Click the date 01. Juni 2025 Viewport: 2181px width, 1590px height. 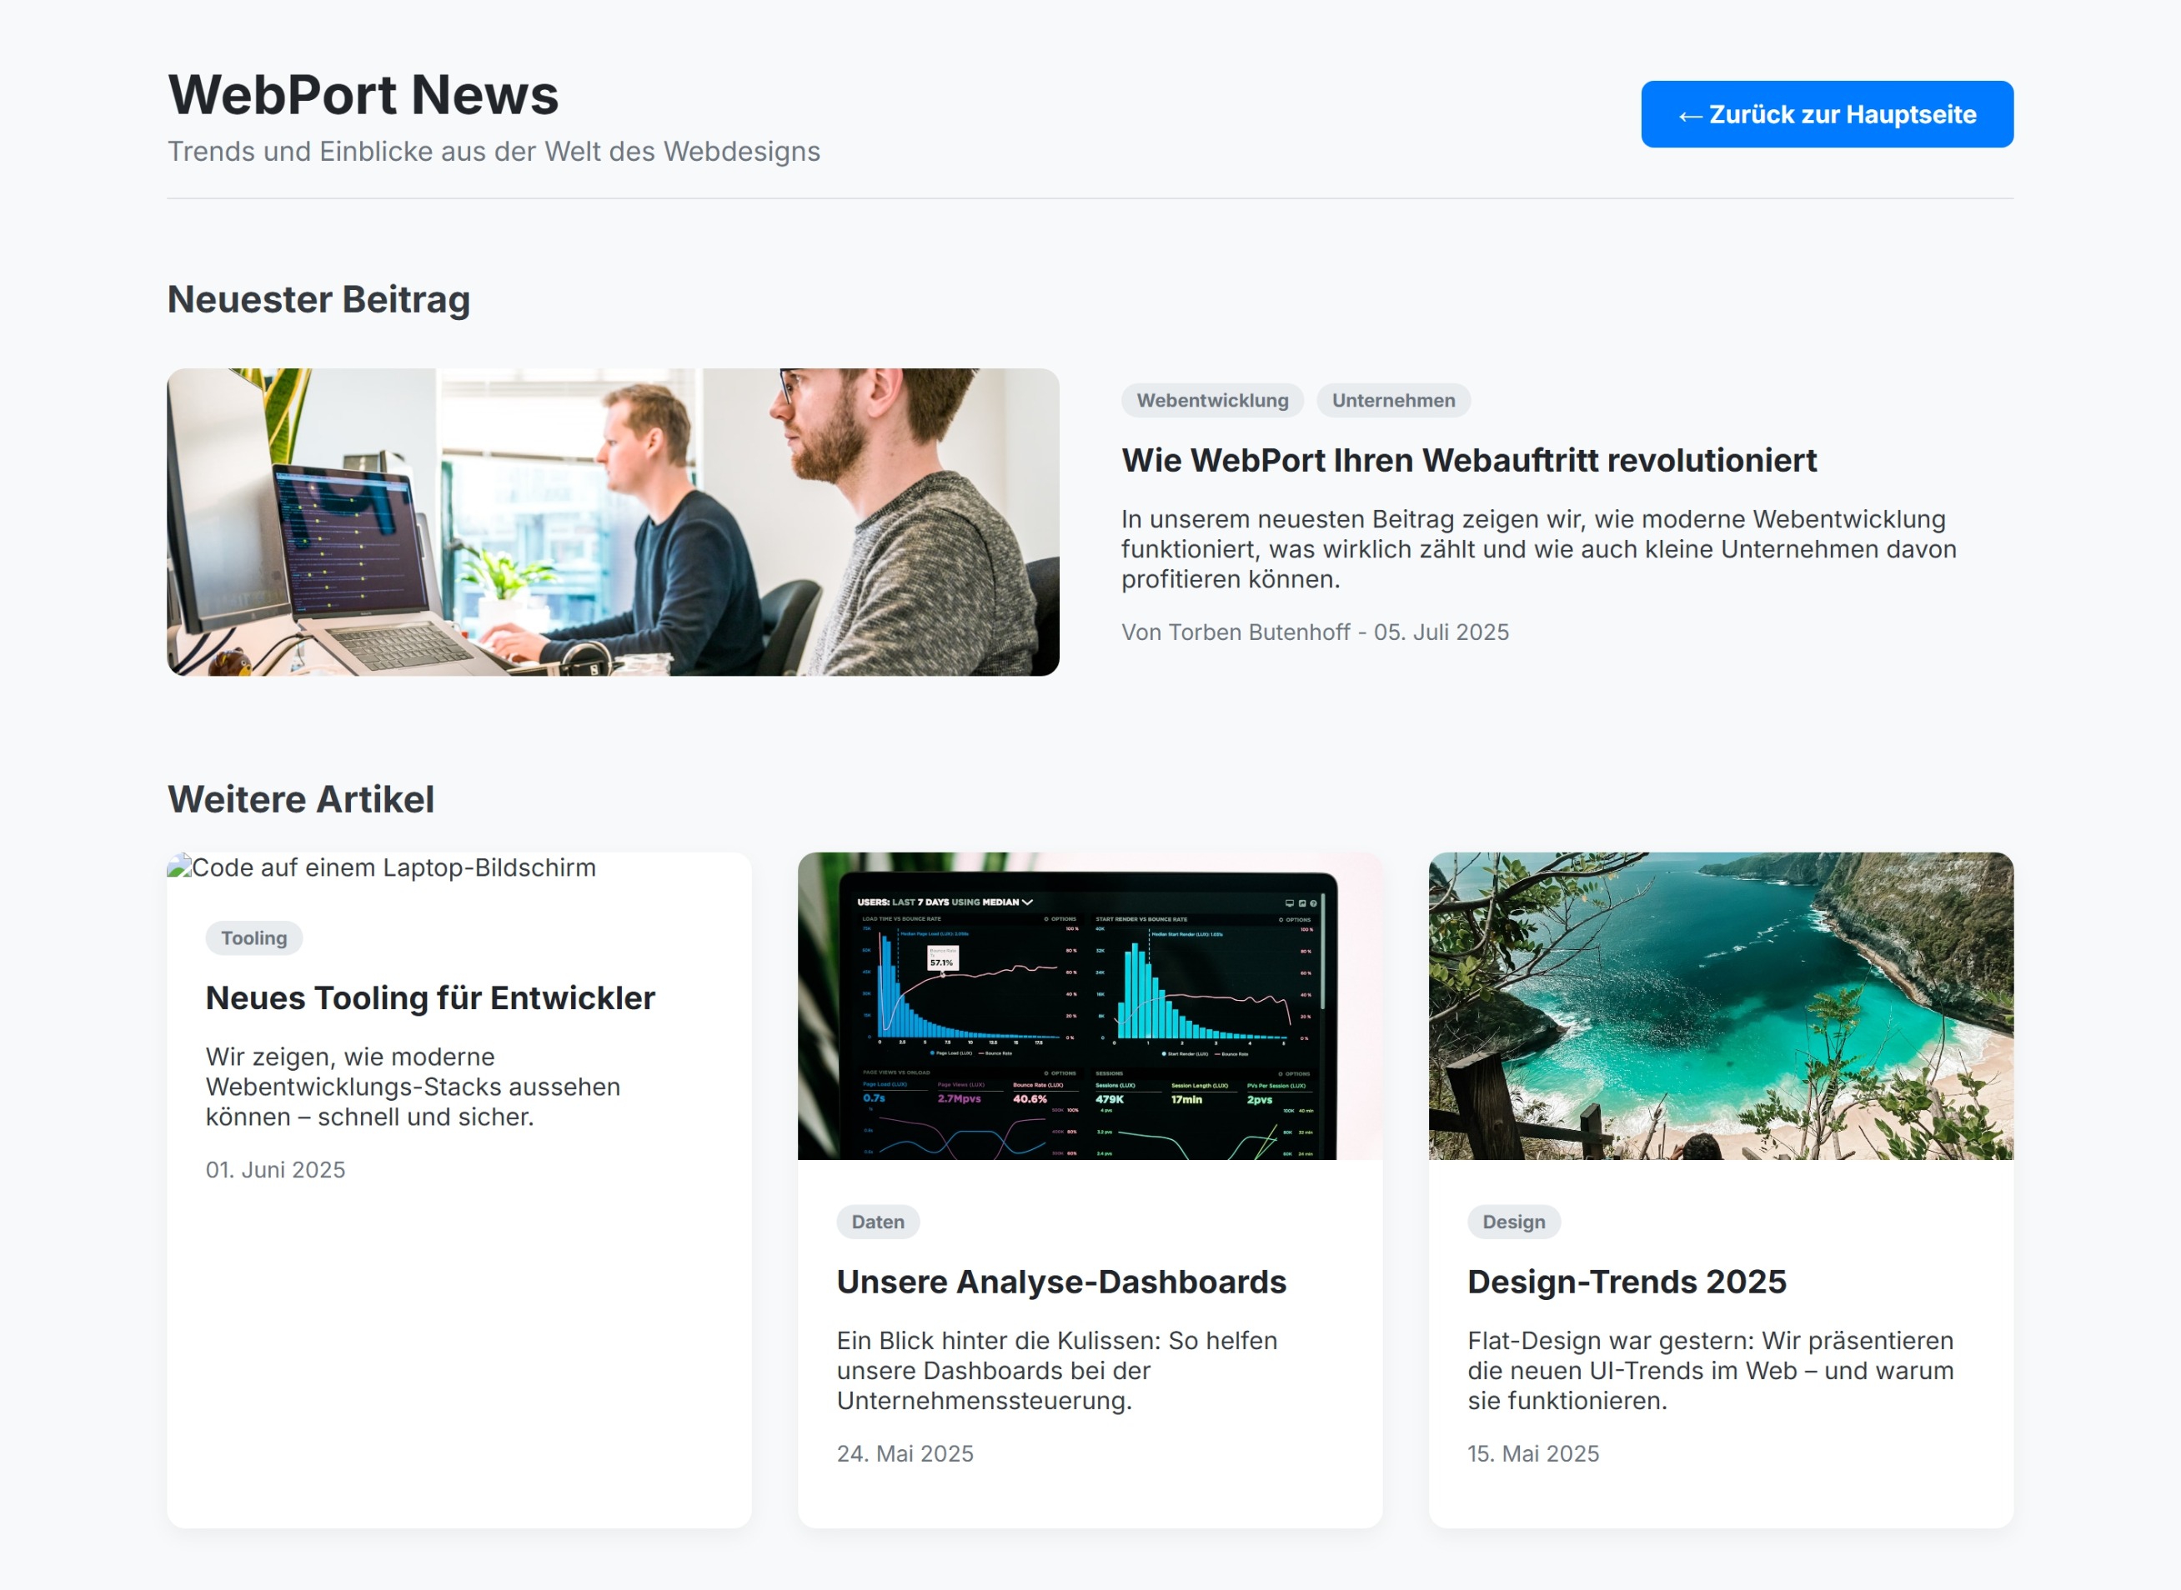[x=275, y=1169]
